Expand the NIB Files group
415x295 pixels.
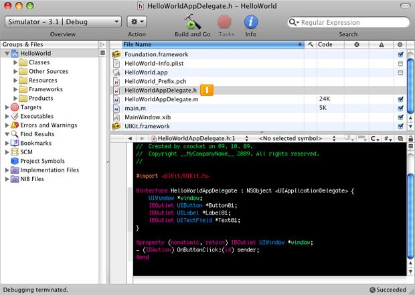pyautogui.click(x=7, y=179)
